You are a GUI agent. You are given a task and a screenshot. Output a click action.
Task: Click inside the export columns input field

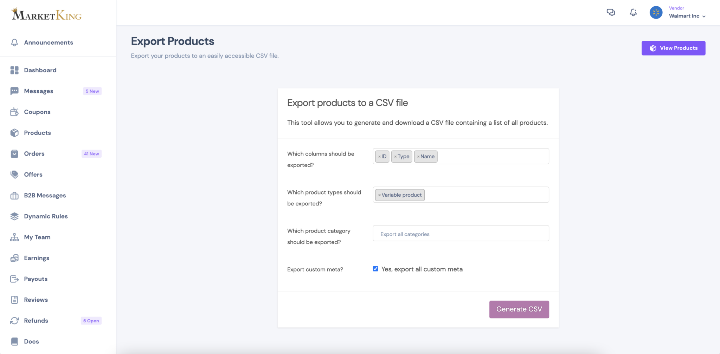(492, 156)
